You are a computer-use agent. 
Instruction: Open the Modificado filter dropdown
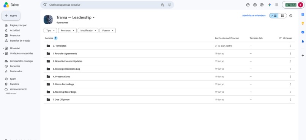(88, 31)
